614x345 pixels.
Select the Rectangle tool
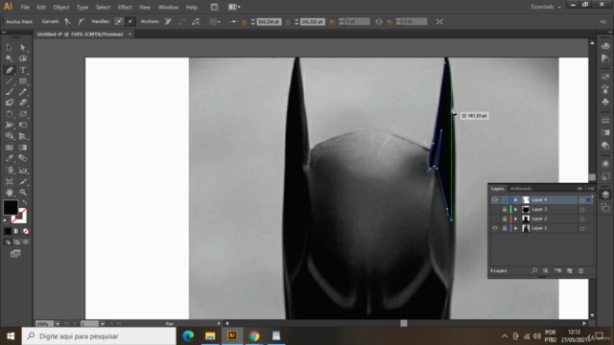23,80
